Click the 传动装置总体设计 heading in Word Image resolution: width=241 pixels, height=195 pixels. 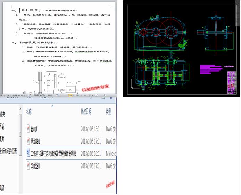(x=36, y=43)
